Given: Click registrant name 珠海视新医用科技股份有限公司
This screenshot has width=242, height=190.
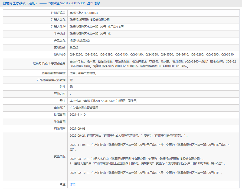Looking at the screenshot, I should (x=90, y=20).
